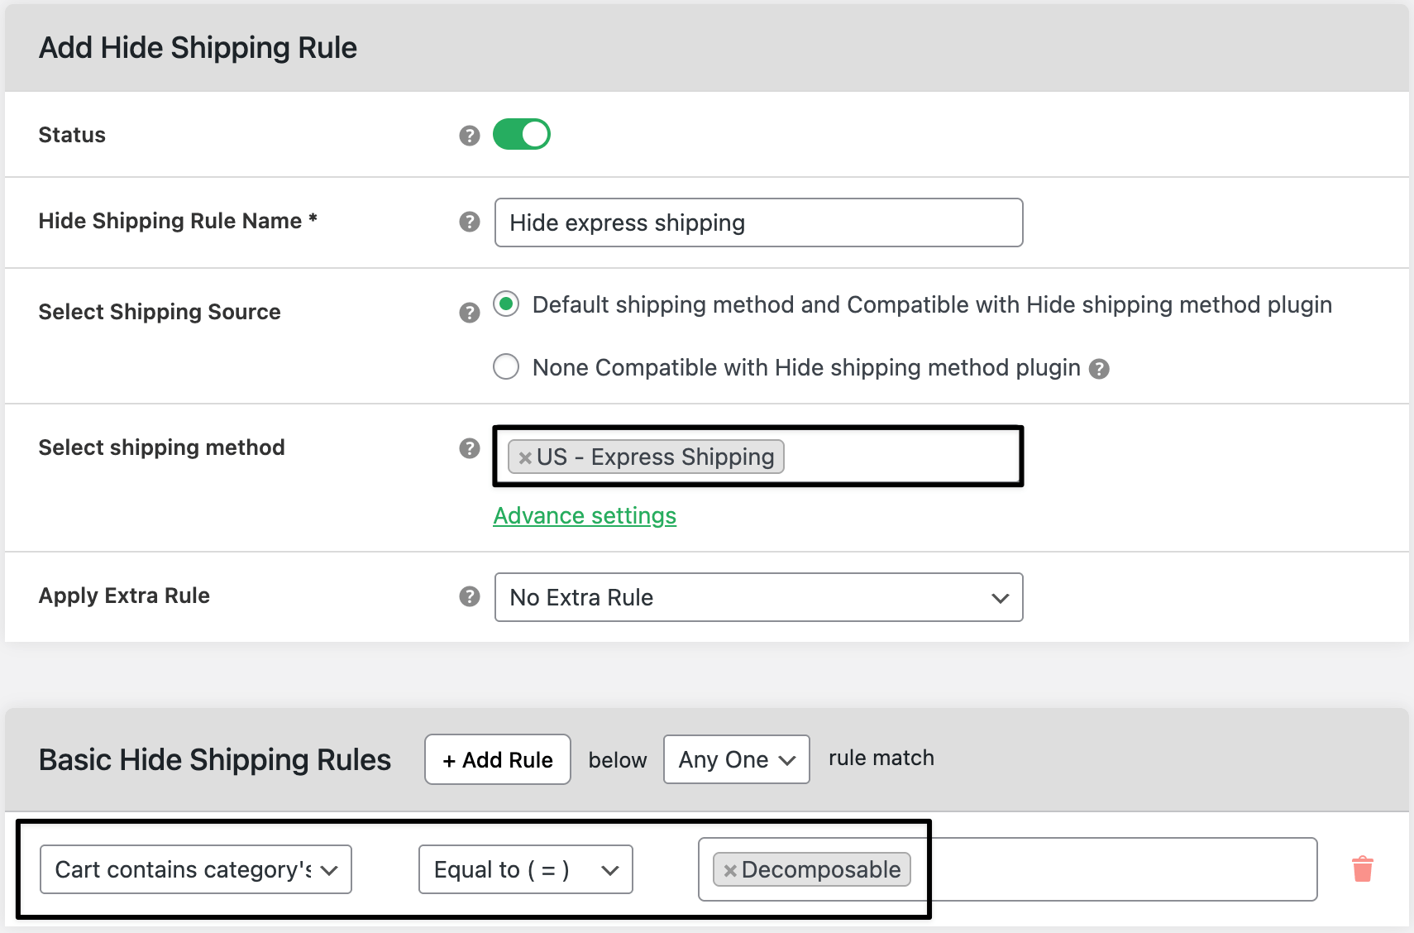This screenshot has width=1414, height=933.
Task: Click the Hide Shipping Rule Name field
Action: tap(758, 222)
